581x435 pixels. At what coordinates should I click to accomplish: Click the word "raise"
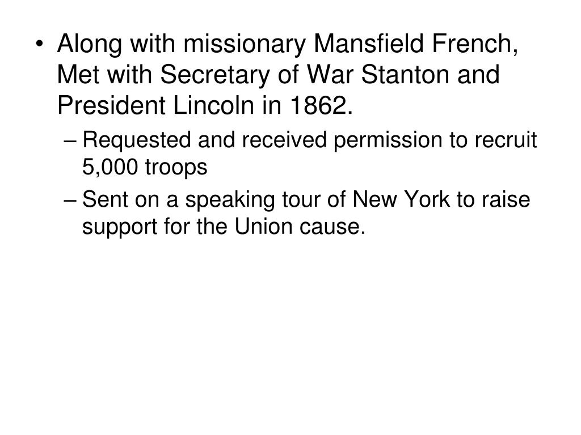(x=506, y=199)
